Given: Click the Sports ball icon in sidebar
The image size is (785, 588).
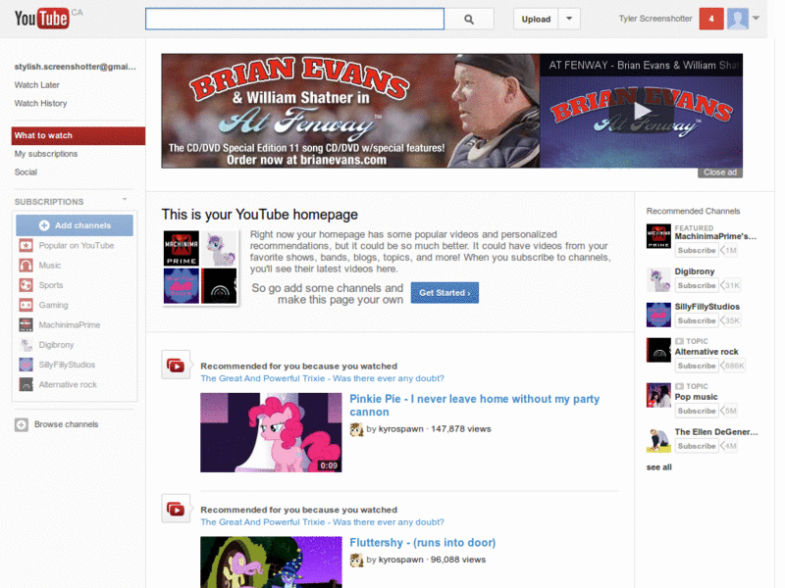Looking at the screenshot, I should [26, 285].
